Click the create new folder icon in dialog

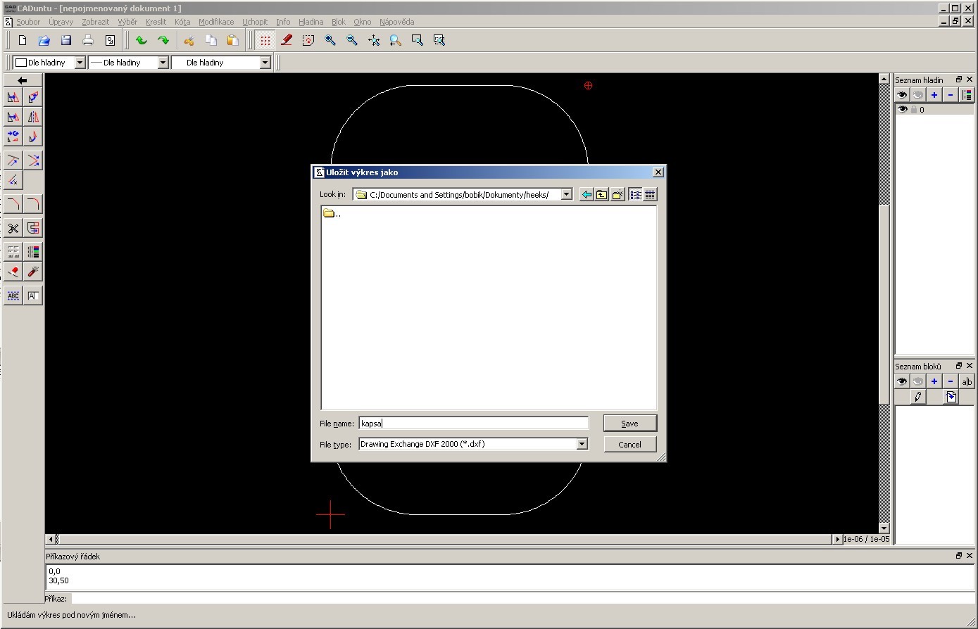[x=617, y=195]
